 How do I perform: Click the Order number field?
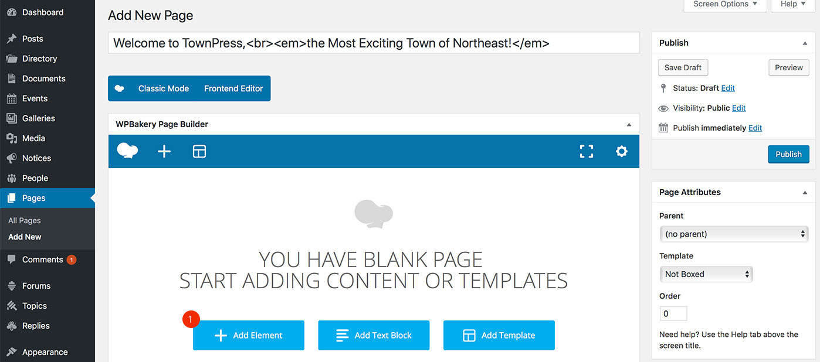(673, 313)
